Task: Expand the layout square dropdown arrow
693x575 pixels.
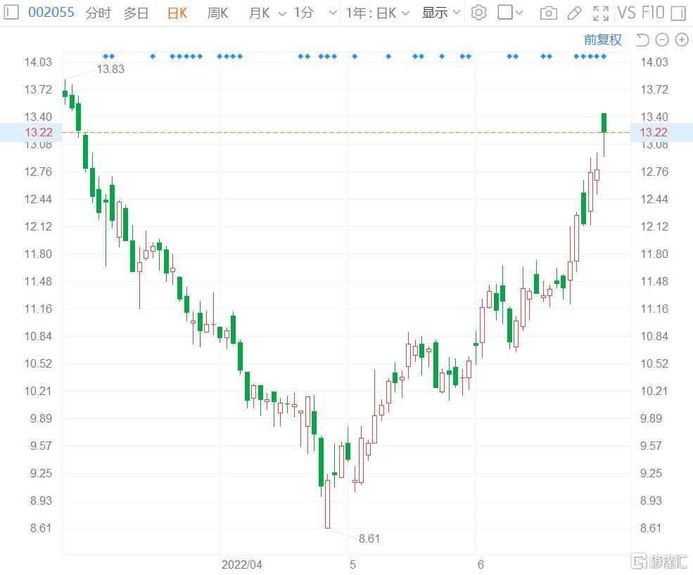Action: (519, 13)
